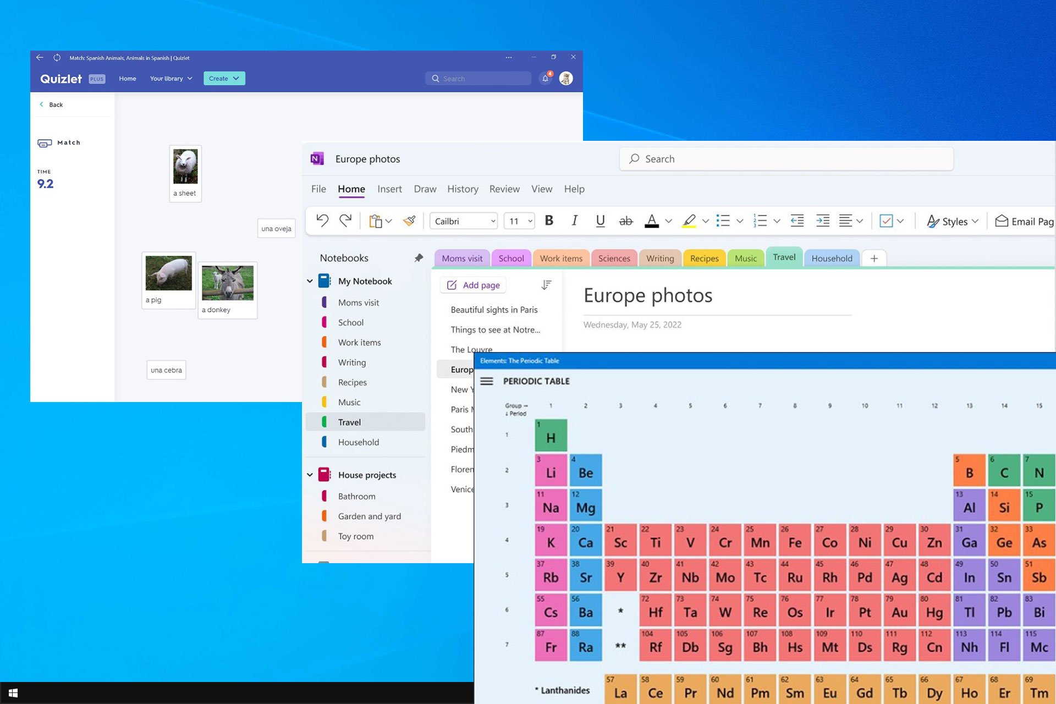The width and height of the screenshot is (1056, 704).
Task: Select Garden and yard section
Action: (370, 516)
